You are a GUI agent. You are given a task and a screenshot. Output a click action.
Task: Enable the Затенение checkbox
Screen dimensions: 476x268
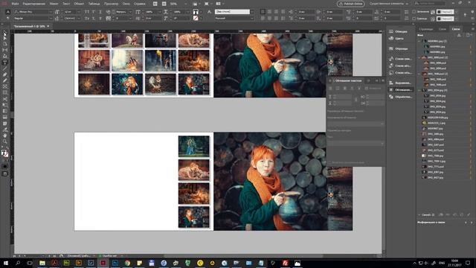[414, 12]
